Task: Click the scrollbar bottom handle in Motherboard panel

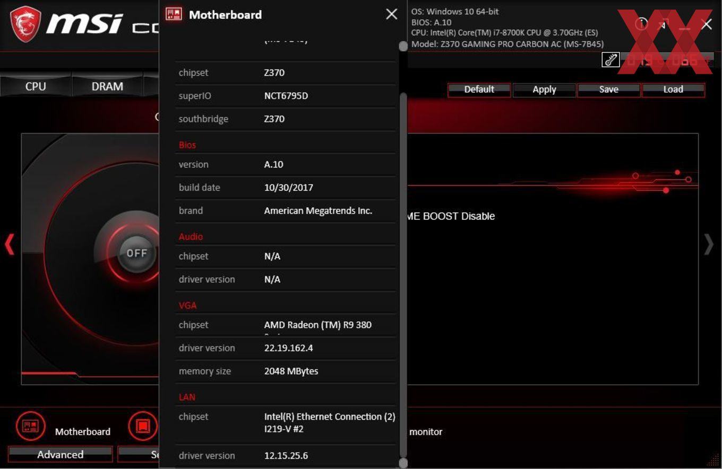Action: pos(403,463)
